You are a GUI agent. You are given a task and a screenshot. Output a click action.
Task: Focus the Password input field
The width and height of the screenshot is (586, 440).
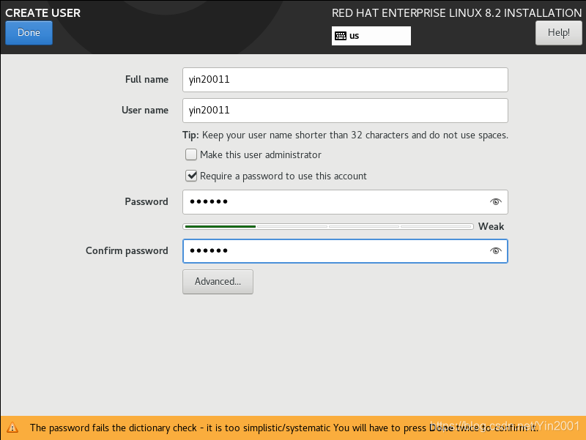tap(345, 202)
